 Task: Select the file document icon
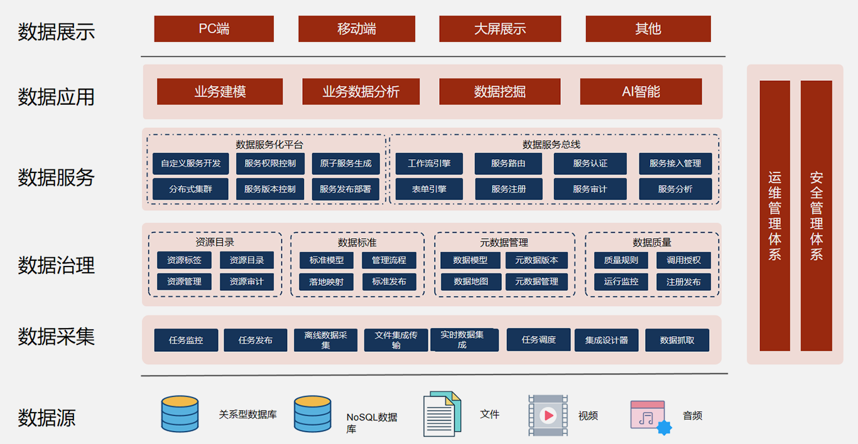pos(442,414)
